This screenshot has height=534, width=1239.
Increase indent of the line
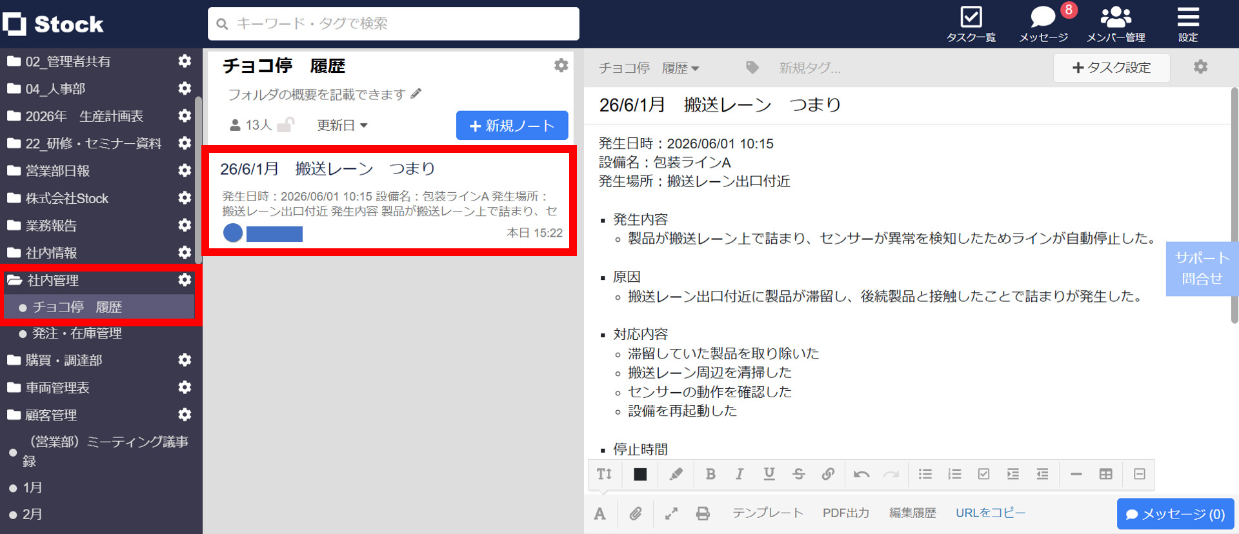point(1013,474)
